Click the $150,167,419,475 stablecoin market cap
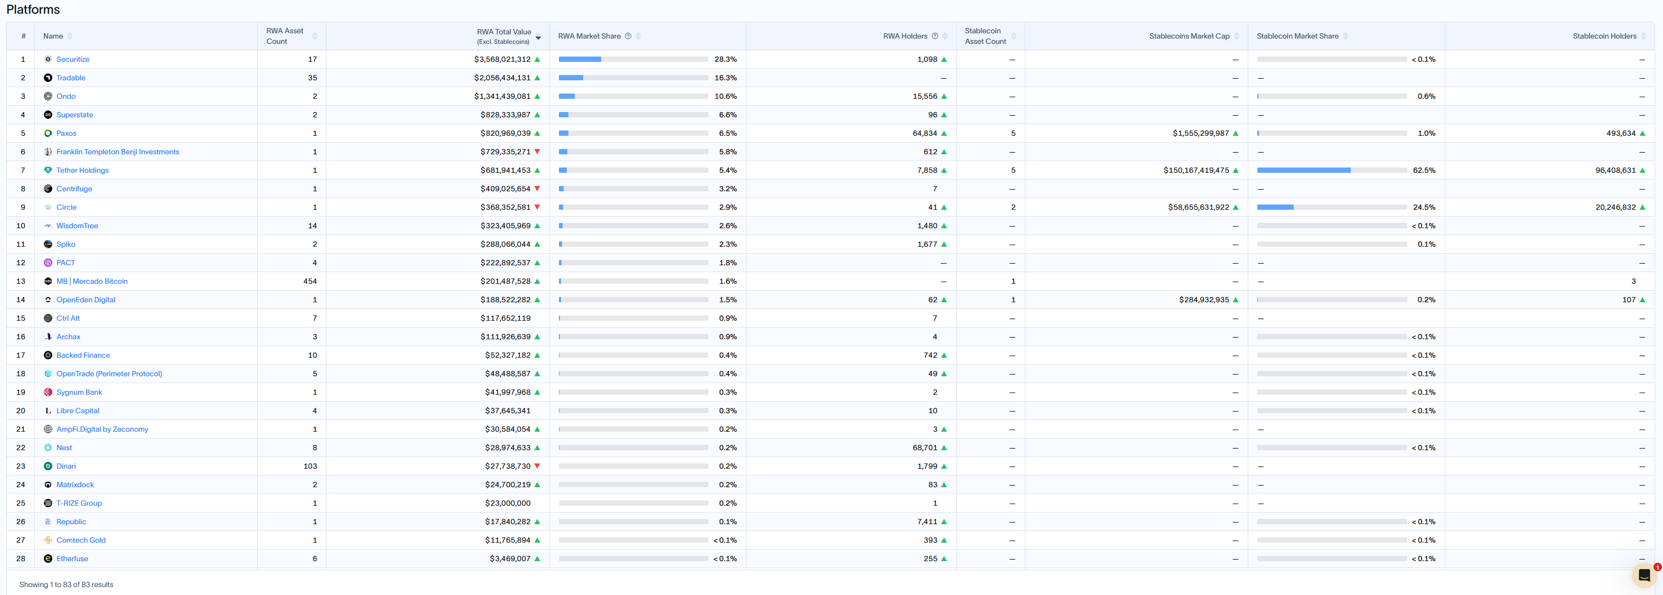Viewport: 1663px width, 595px height. (x=1196, y=171)
